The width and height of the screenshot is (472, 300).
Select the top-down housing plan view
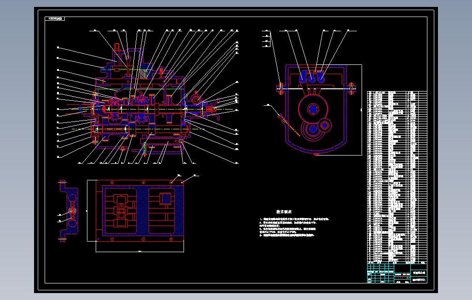click(x=140, y=210)
